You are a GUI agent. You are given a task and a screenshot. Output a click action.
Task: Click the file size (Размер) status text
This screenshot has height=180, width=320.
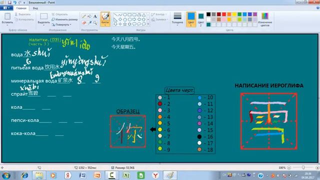coord(123,168)
